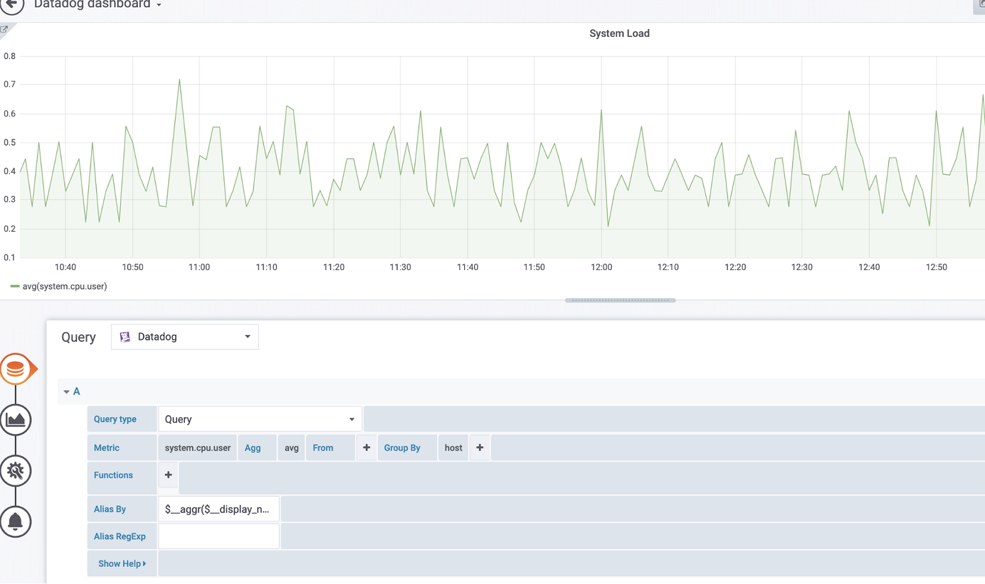Edit the Alias By template field
Image resolution: width=985 pixels, height=584 pixels.
tap(219, 508)
